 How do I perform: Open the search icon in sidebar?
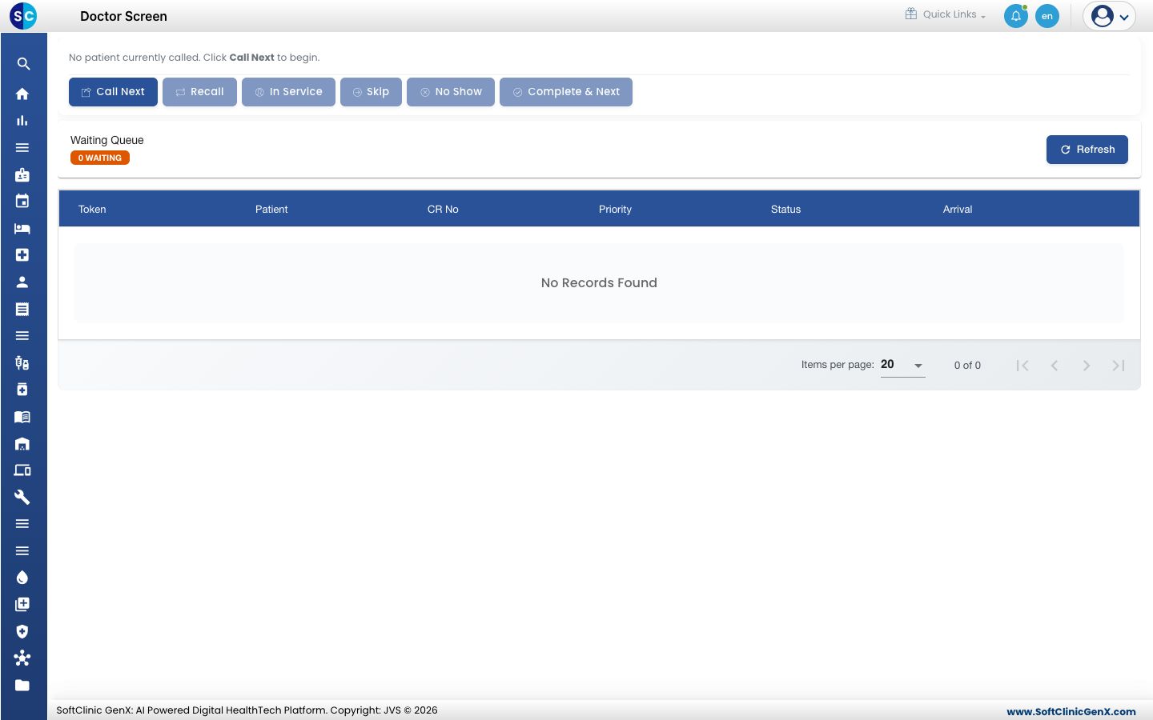tap(23, 64)
